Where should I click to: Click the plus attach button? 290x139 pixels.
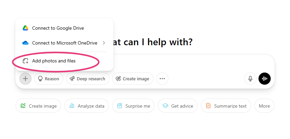[25, 79]
